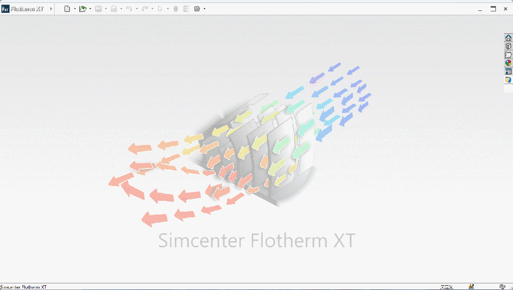Viewport: 513px width, 290px height.
Task: Open the New document dropdown arrow
Action: [x=75, y=9]
